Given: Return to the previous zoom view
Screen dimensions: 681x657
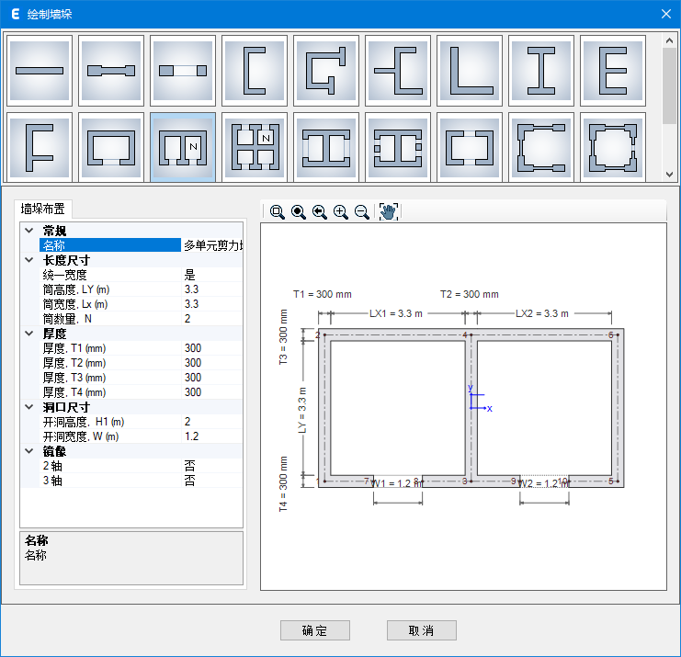Looking at the screenshot, I should coord(319,211).
